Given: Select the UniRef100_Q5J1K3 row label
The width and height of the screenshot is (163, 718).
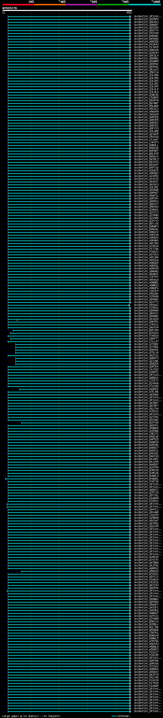Looking at the screenshot, I should 146,70.
